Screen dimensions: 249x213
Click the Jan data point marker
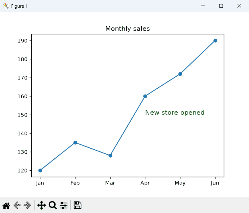point(40,170)
